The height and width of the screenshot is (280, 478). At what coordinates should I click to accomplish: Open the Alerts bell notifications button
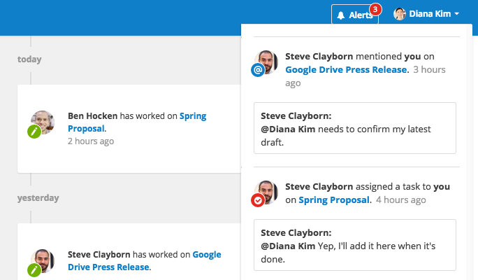click(355, 14)
